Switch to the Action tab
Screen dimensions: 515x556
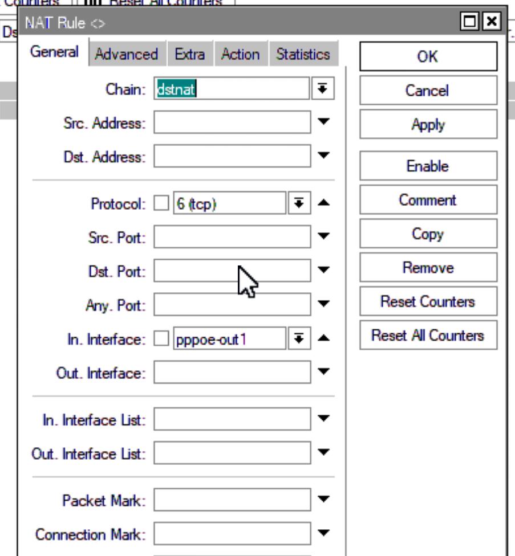point(241,54)
